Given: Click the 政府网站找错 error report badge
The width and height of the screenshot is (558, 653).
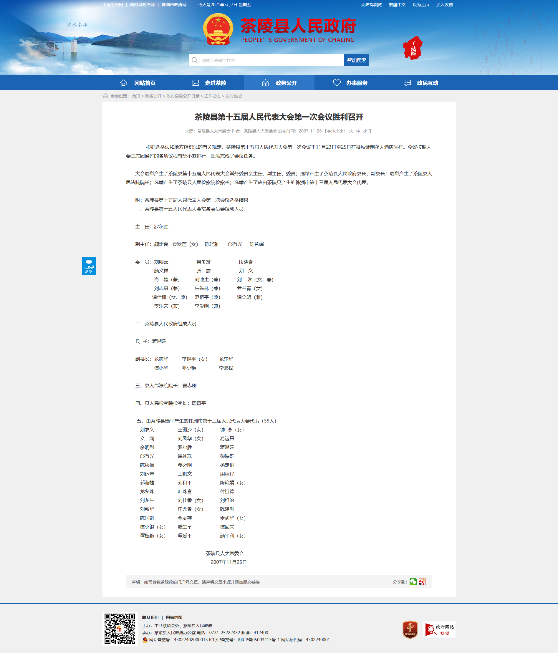Looking at the screenshot, I should 439,630.
